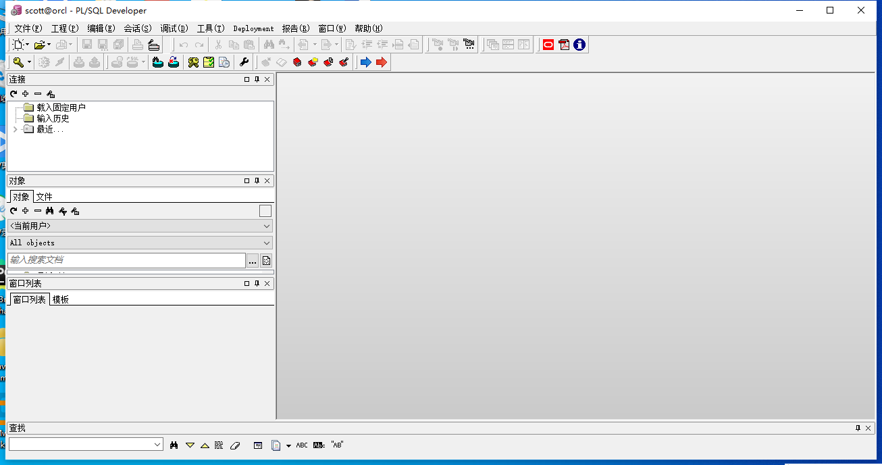The image size is (882, 465).
Task: Open the search scope document dropdown arrow
Action: coord(289,445)
